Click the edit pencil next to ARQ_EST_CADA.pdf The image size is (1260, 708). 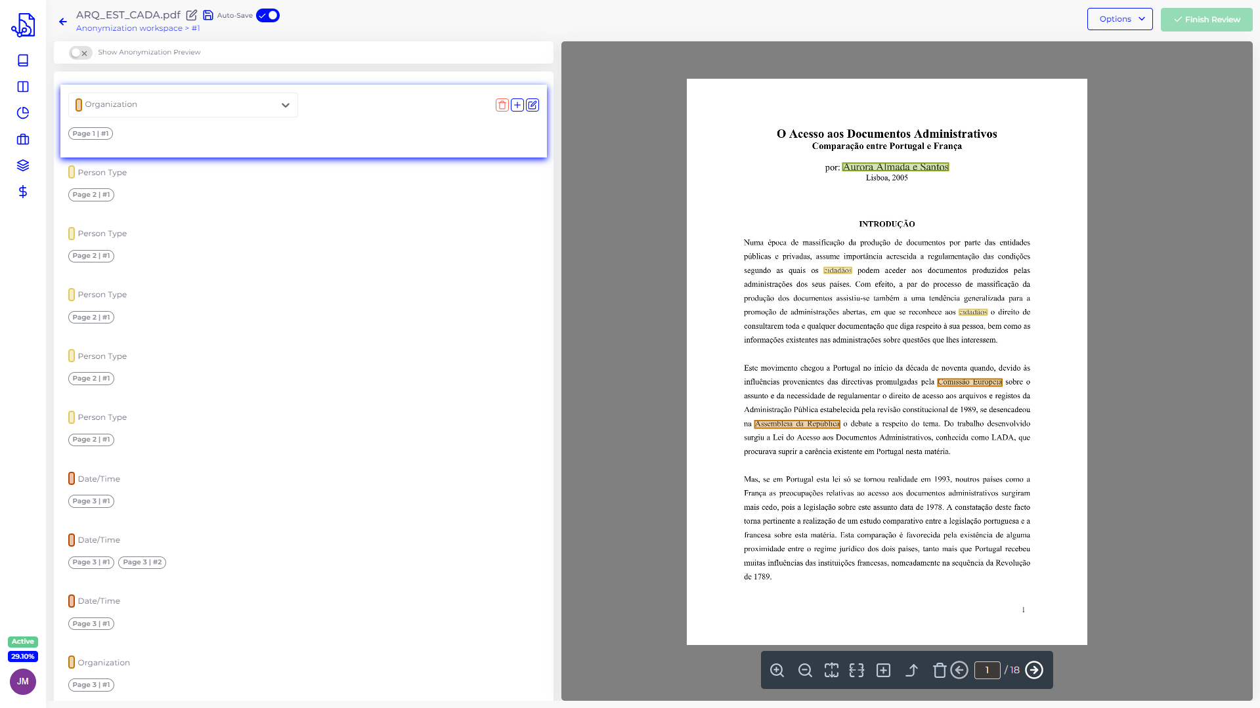click(192, 14)
